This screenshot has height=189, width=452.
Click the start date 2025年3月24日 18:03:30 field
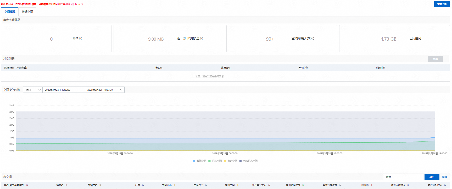[x=58, y=90]
